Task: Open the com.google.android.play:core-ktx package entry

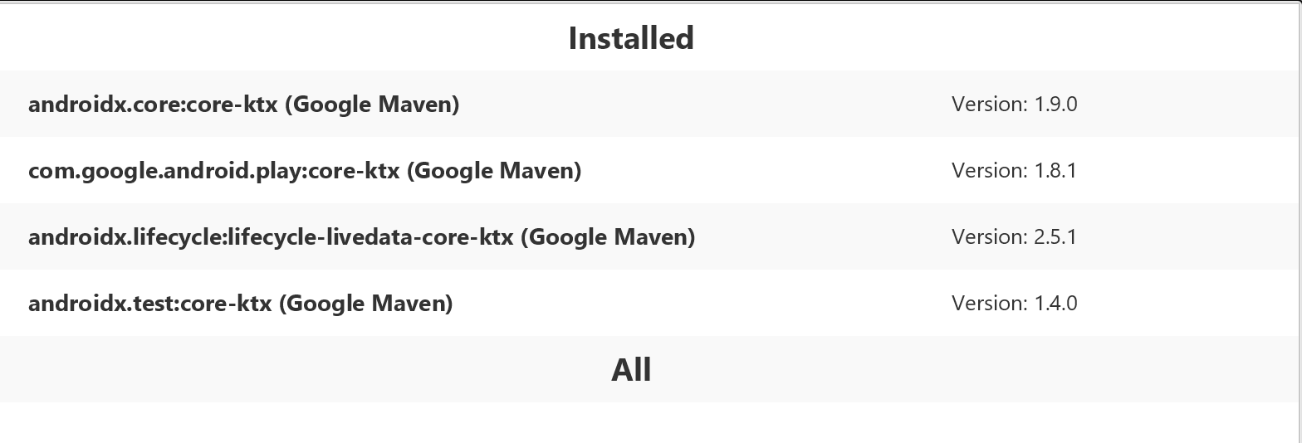Action: coord(214,171)
